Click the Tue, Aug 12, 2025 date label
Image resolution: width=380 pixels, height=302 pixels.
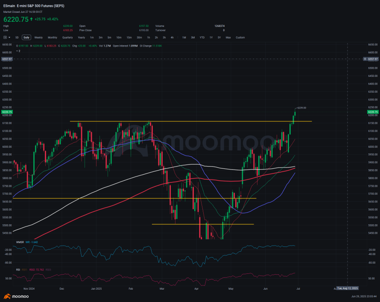pyautogui.click(x=348, y=288)
